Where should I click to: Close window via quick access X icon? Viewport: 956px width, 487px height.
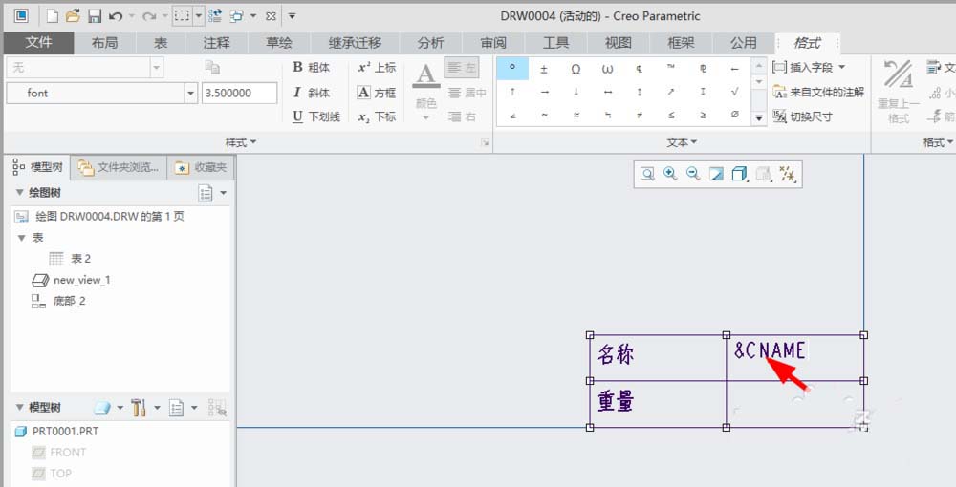[272, 16]
